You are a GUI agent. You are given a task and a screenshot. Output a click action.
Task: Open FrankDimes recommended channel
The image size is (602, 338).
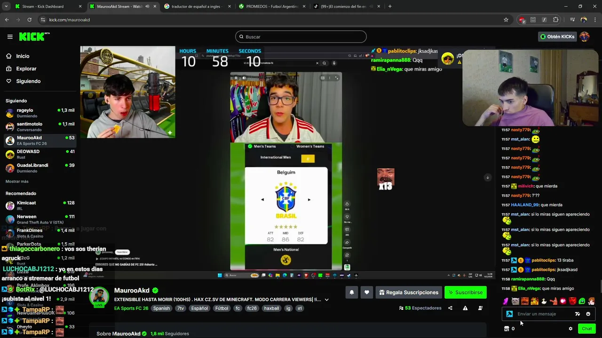click(40, 232)
